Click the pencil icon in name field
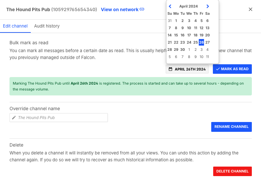 click(14, 118)
